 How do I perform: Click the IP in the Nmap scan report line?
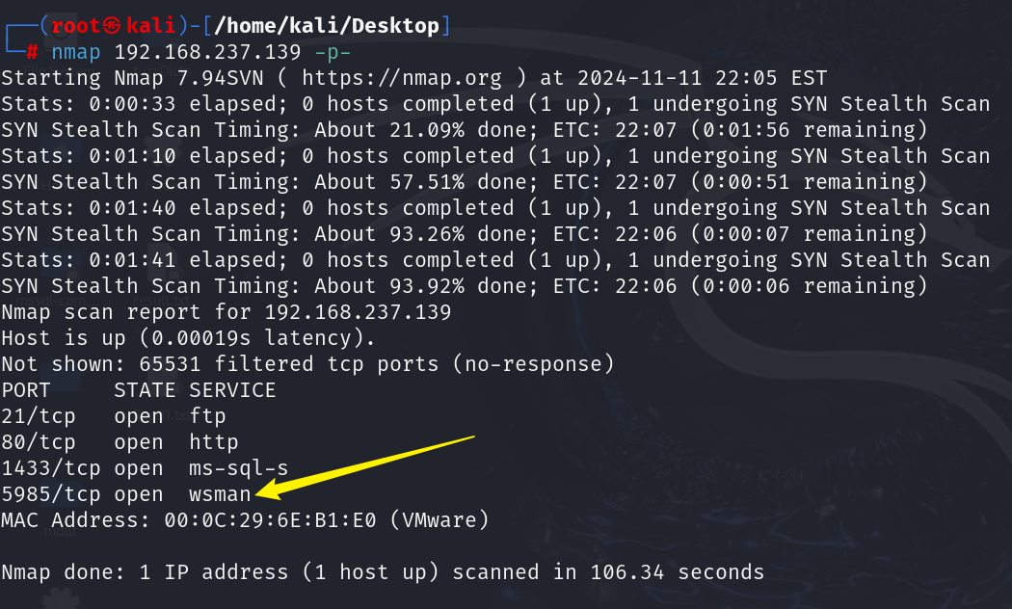[x=358, y=312]
